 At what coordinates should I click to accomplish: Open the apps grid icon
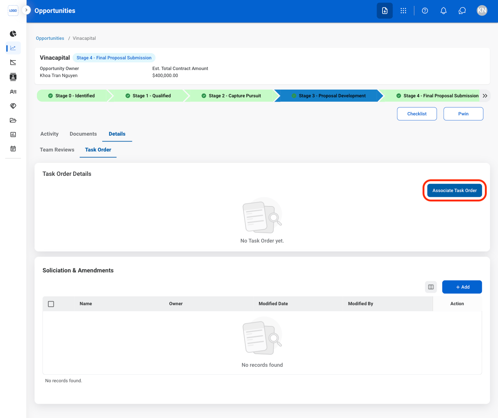[403, 11]
